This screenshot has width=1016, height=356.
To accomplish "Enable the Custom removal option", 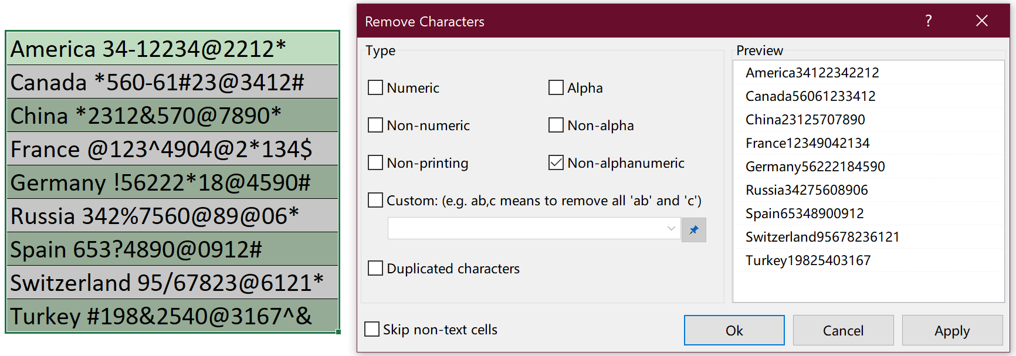I will point(375,200).
